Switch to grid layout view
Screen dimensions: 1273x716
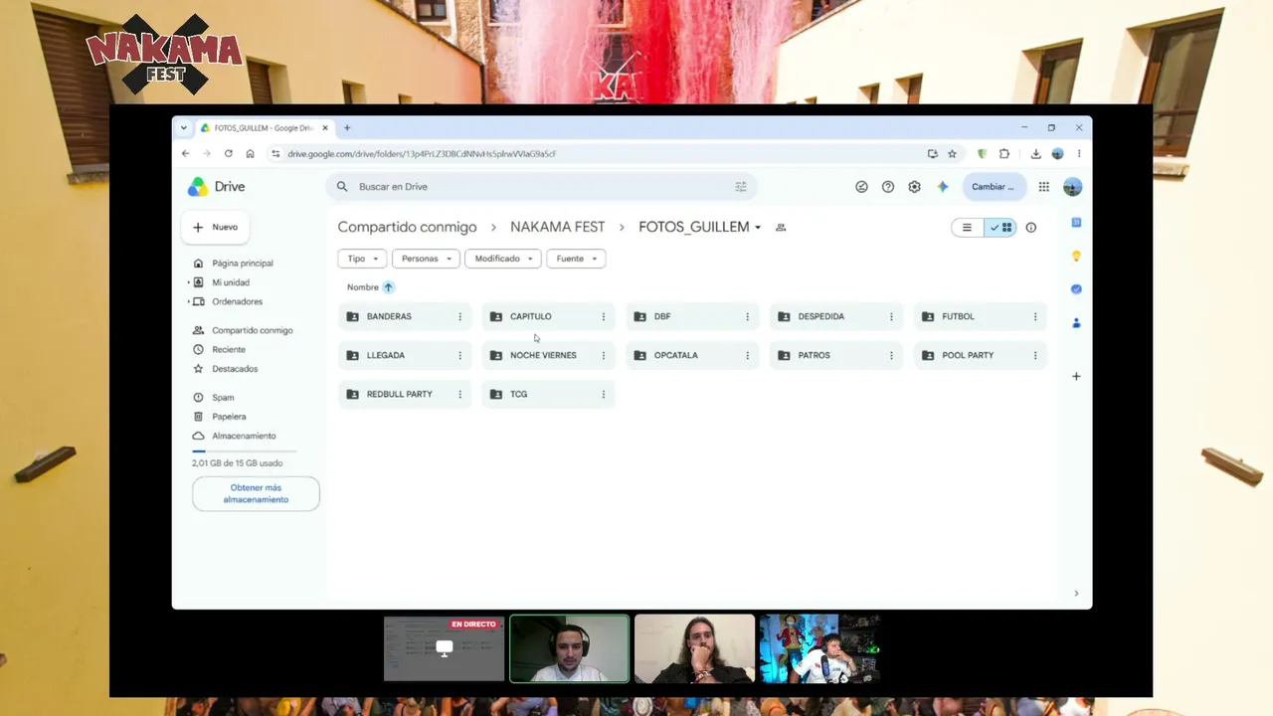pyautogui.click(x=1000, y=228)
